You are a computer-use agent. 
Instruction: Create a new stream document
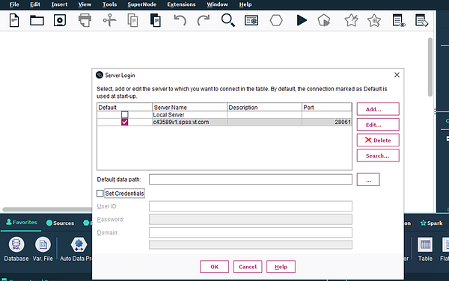tap(14, 20)
